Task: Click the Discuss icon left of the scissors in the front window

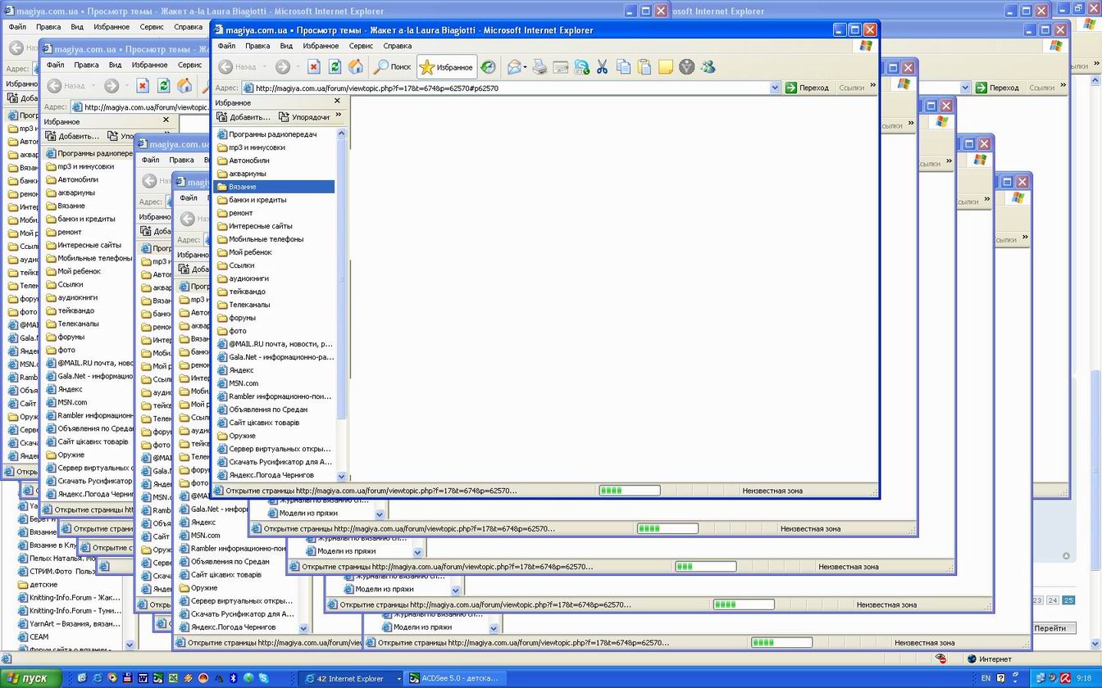Action: point(581,67)
